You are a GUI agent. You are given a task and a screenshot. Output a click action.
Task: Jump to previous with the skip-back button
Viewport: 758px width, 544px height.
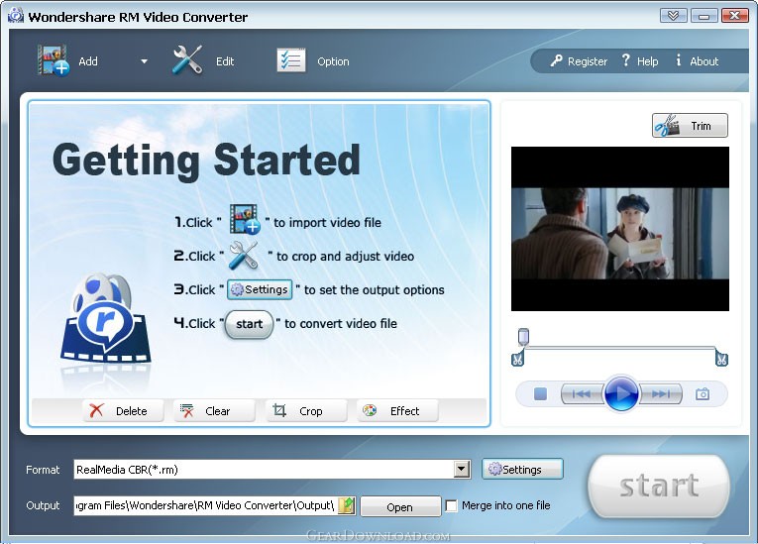[582, 394]
